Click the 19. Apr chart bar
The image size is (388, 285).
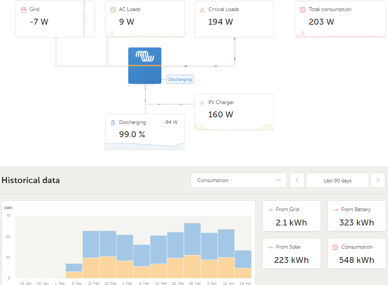pos(243,264)
